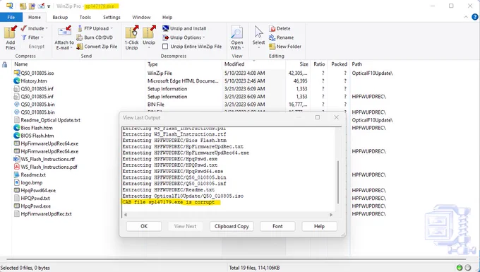The height and width of the screenshot is (272, 480).
Task: Click the Font button
Action: [x=277, y=226]
